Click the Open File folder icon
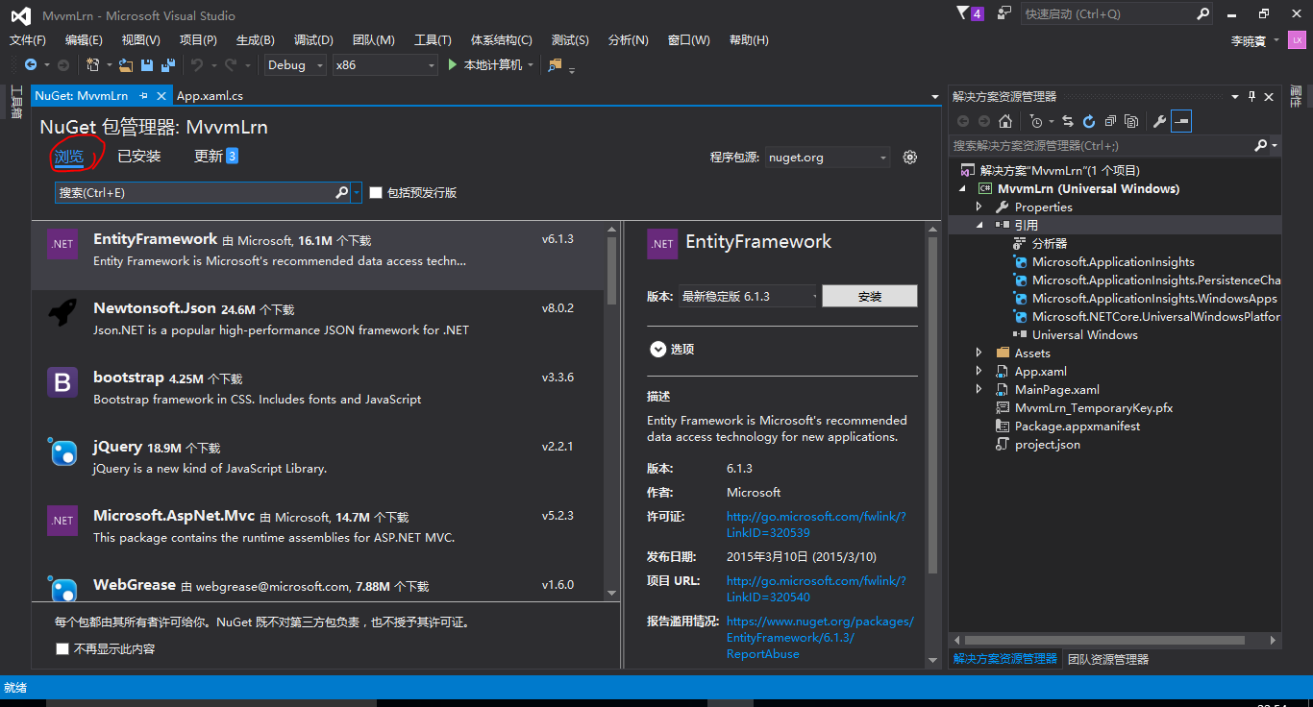 (125, 64)
